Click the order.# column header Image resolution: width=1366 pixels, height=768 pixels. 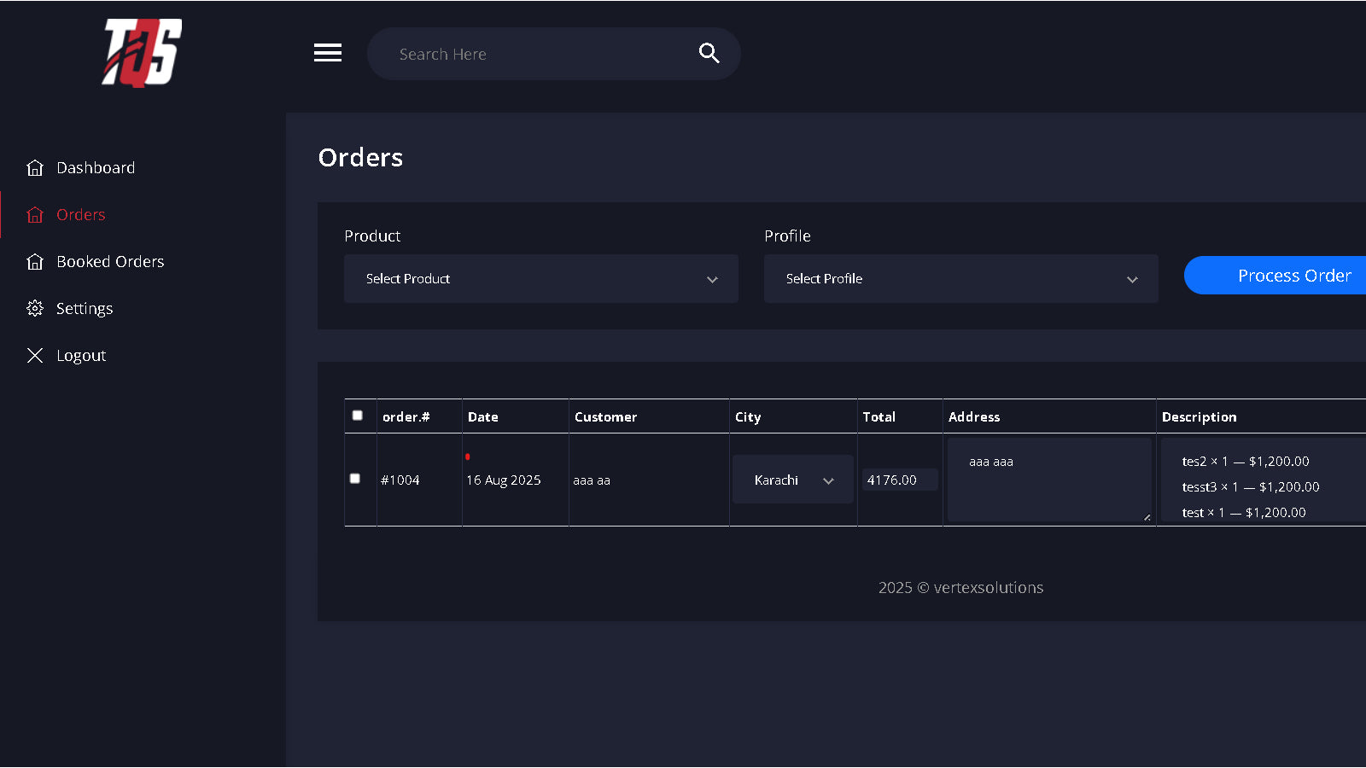pos(406,417)
